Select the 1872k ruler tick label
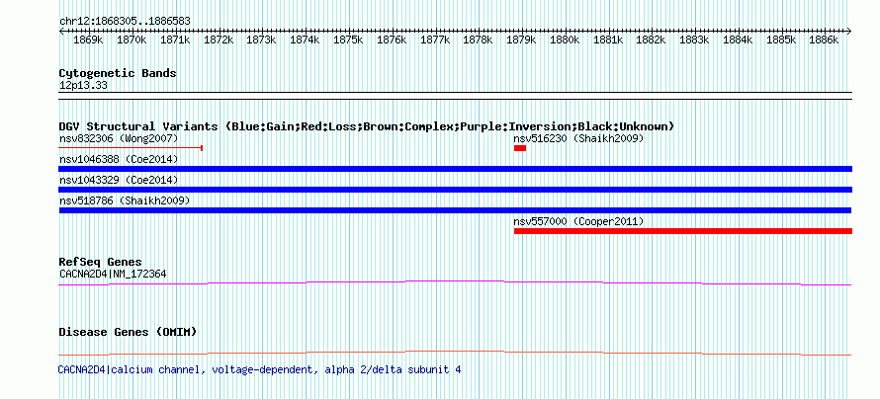880x399 pixels. click(218, 40)
